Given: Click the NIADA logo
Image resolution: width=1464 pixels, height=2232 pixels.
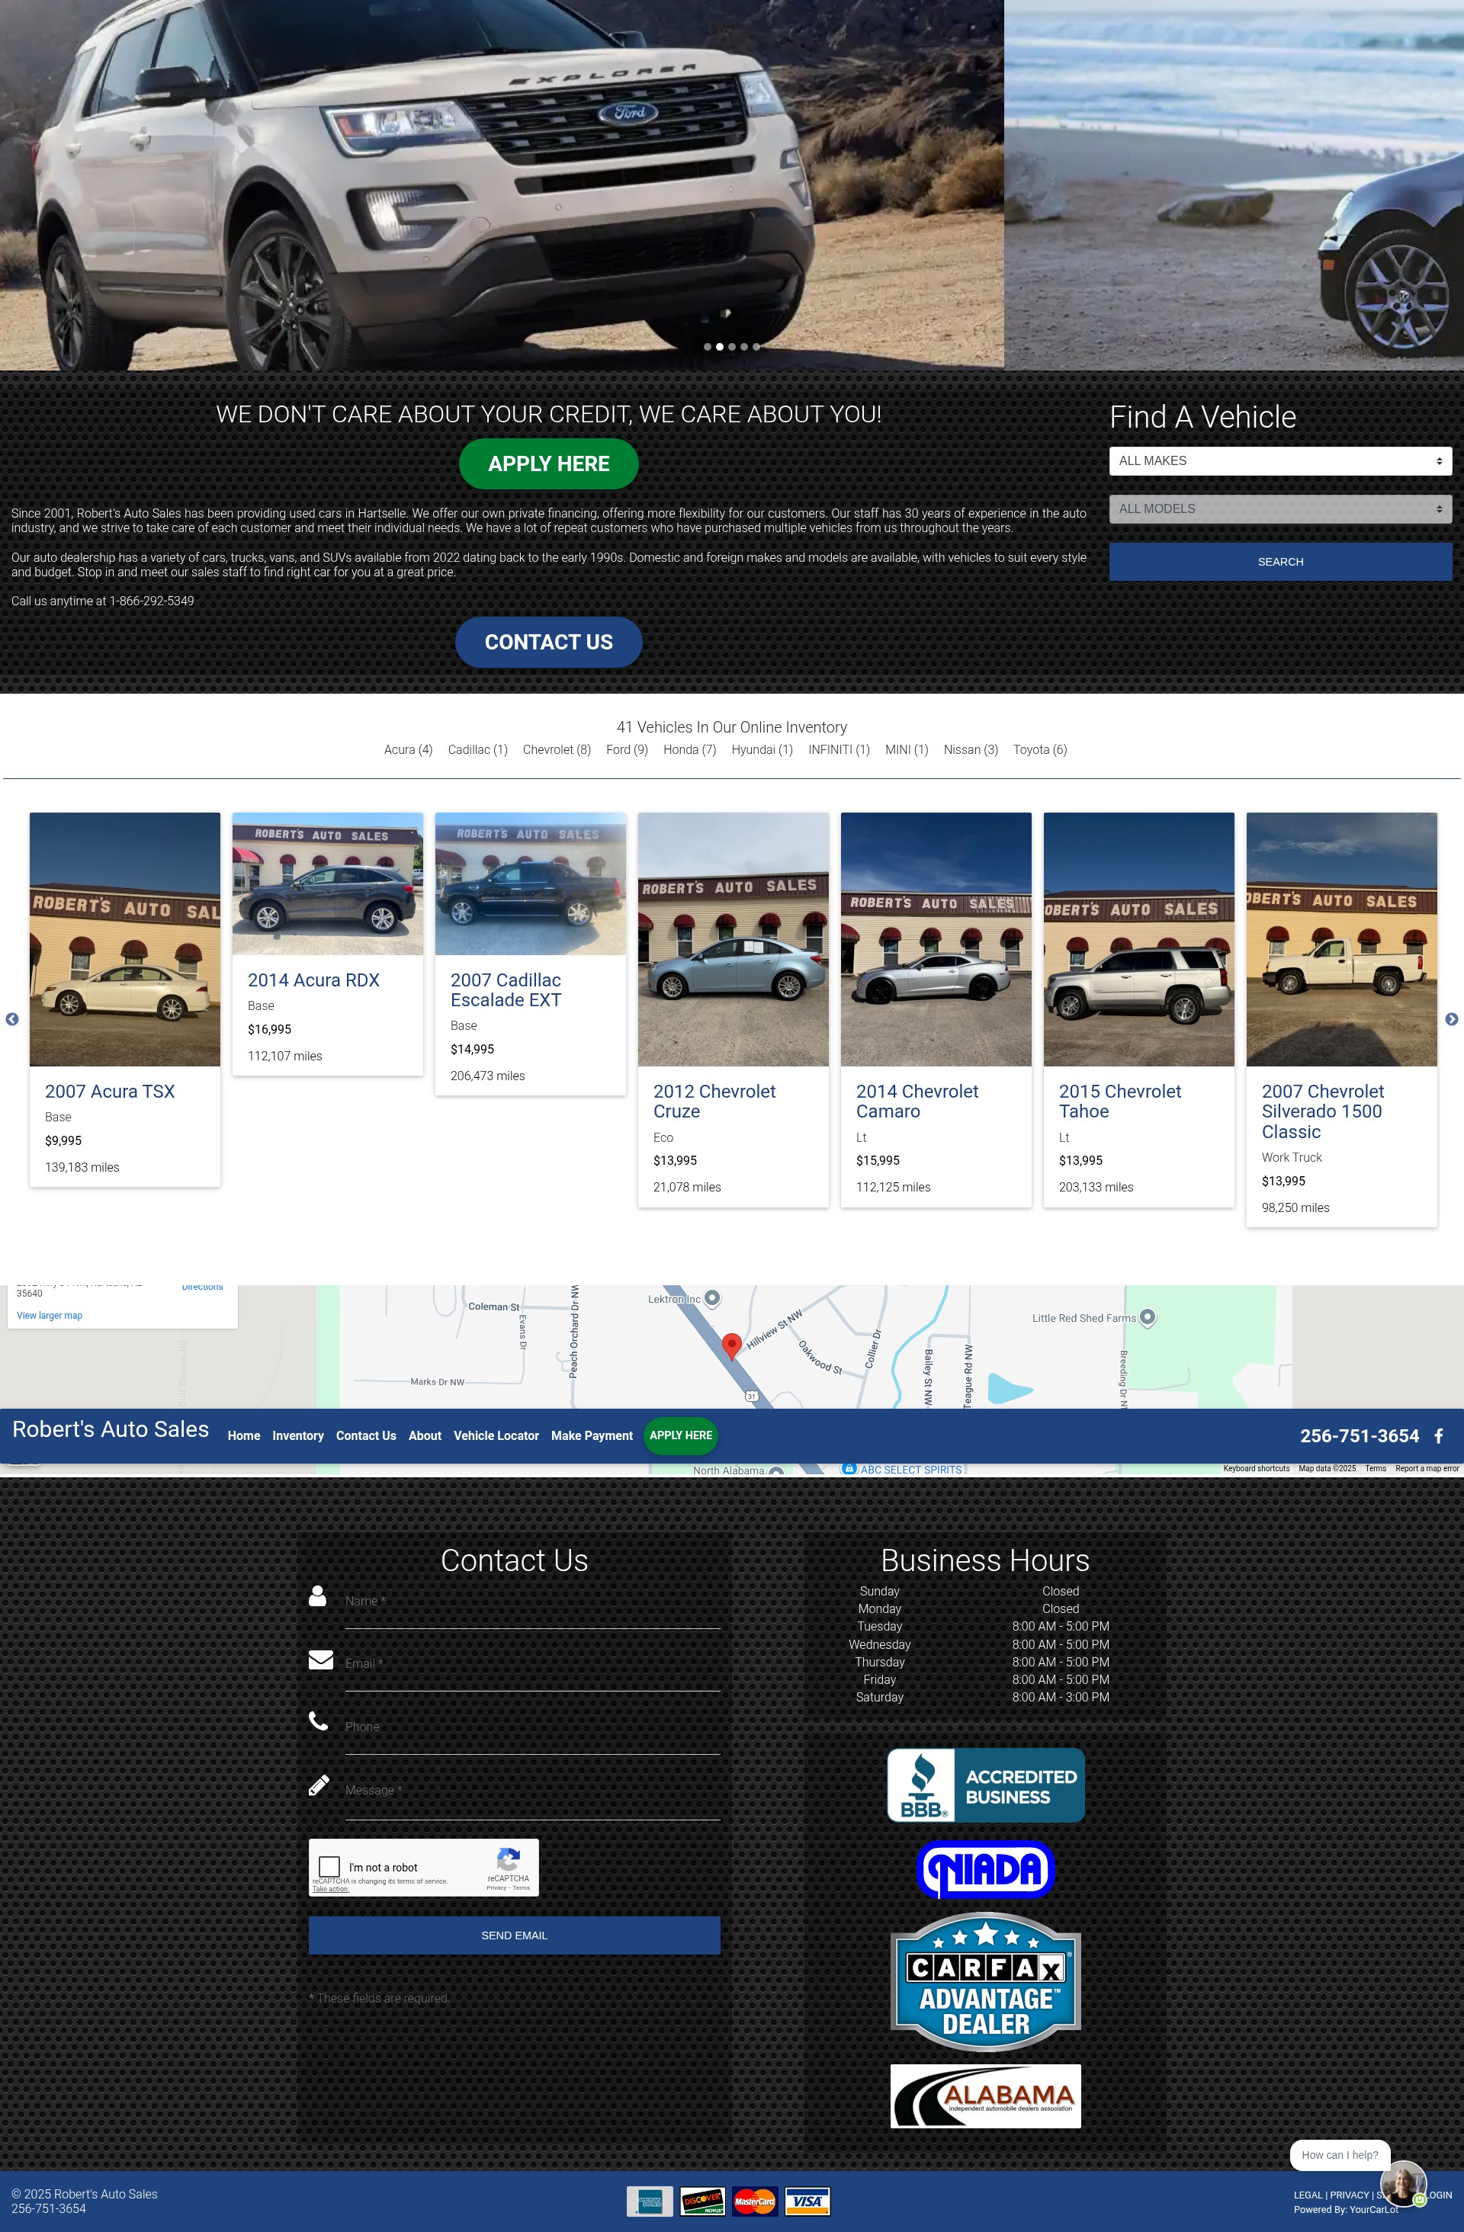Looking at the screenshot, I should tap(986, 1869).
